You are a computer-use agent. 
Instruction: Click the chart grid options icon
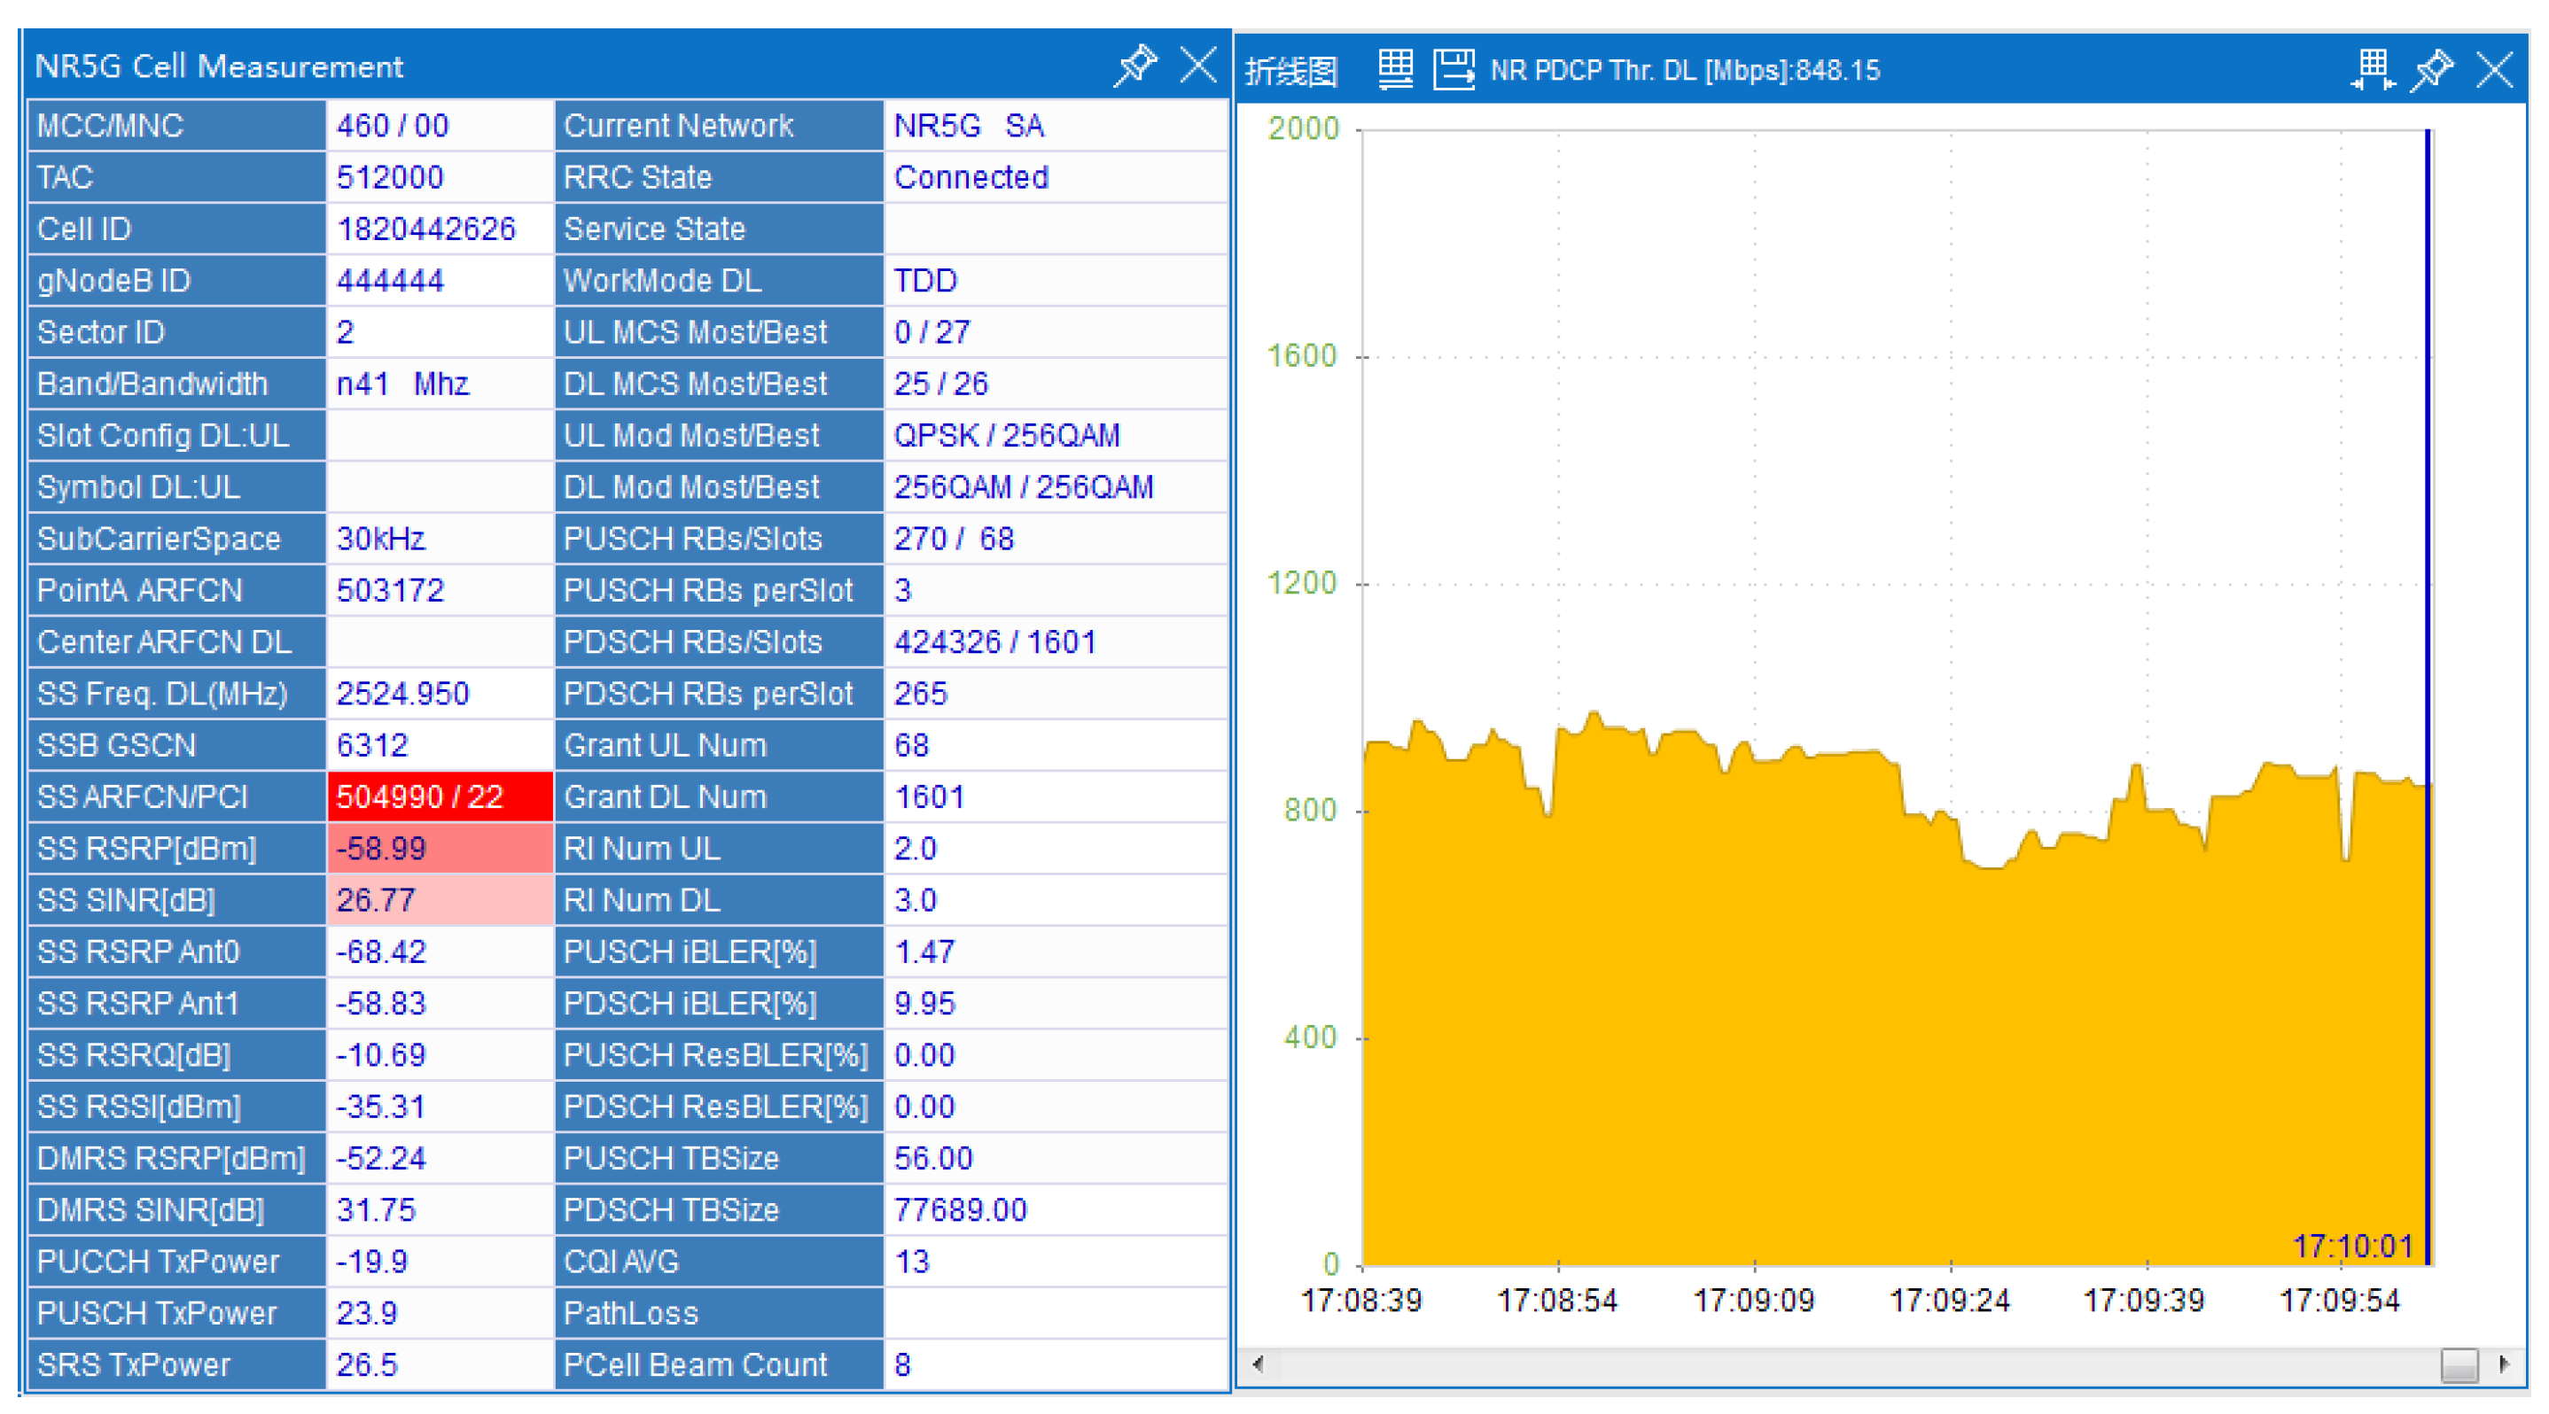tap(2372, 69)
